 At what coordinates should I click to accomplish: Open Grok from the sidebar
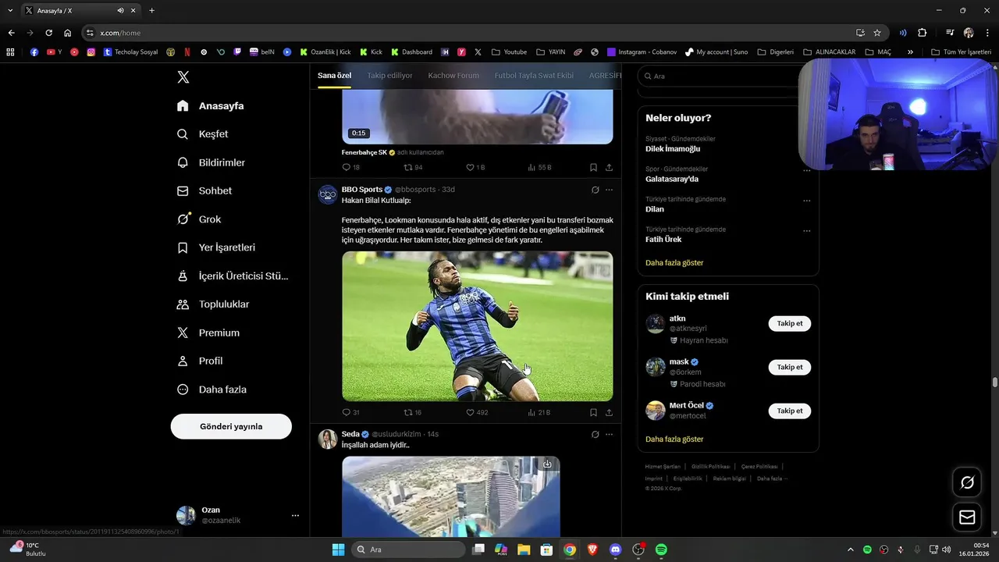click(x=199, y=219)
